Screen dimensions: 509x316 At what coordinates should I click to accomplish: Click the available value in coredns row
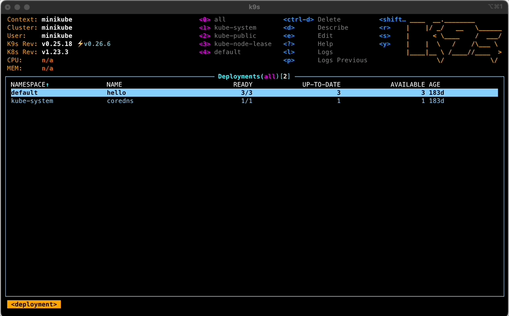(423, 101)
